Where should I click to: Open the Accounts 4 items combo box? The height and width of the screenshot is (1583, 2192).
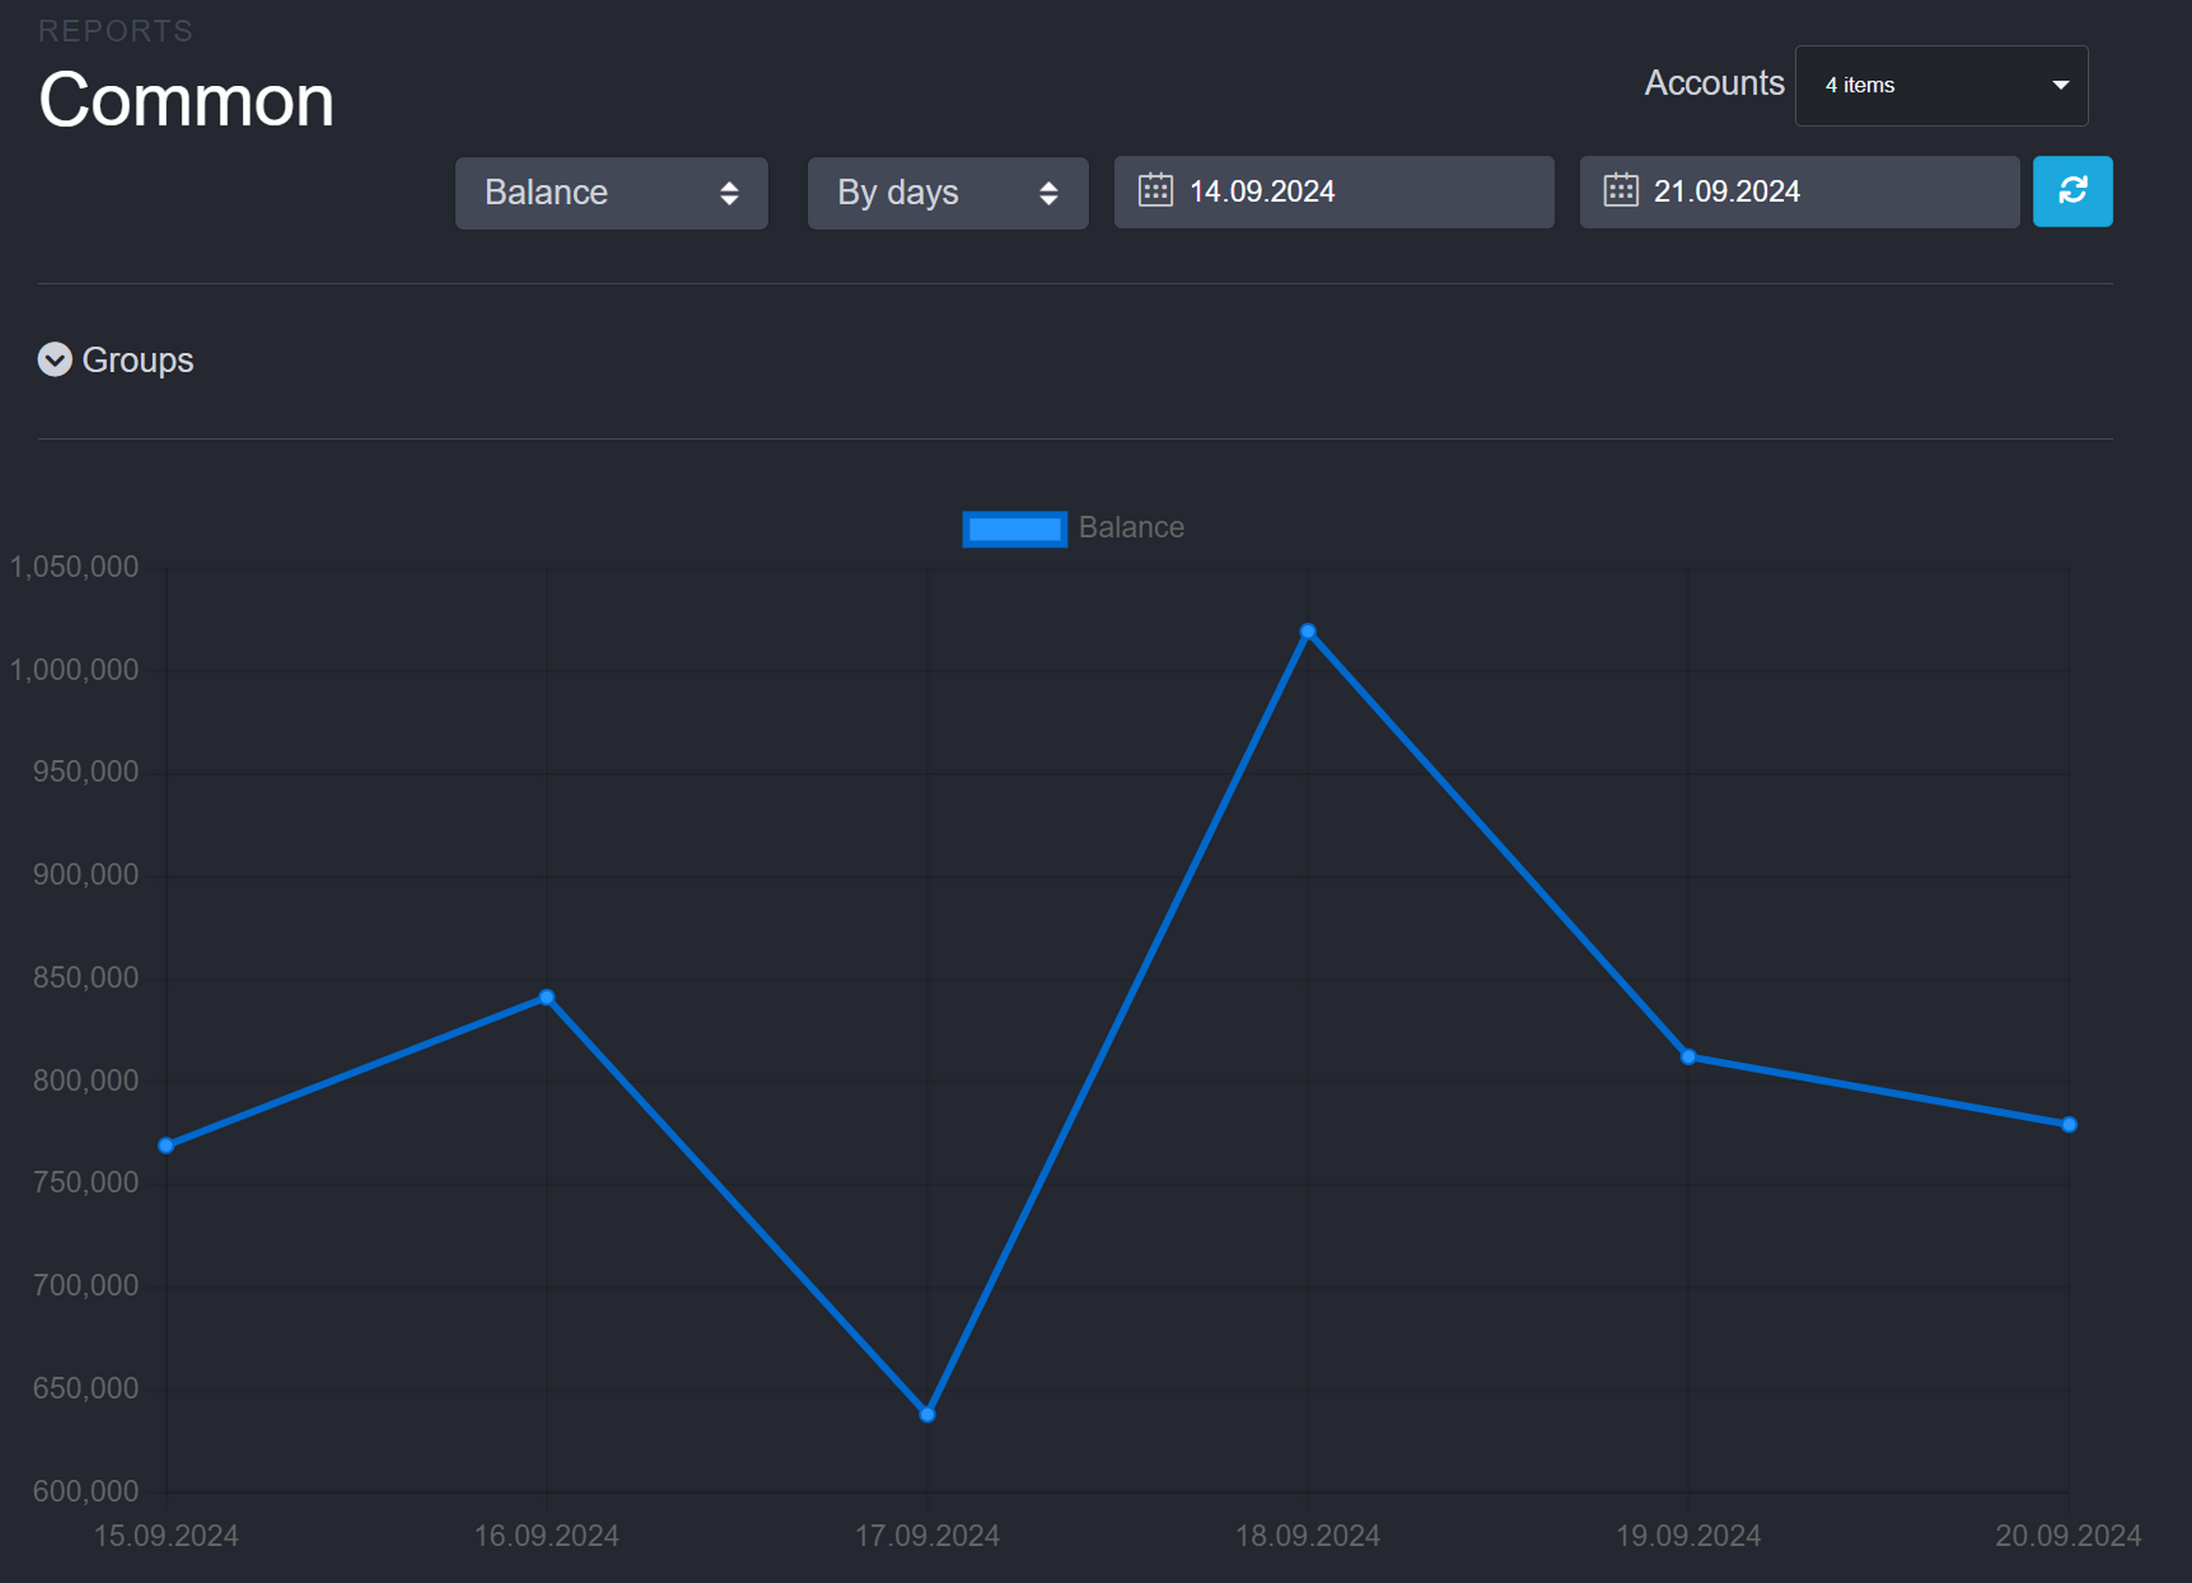1924,85
